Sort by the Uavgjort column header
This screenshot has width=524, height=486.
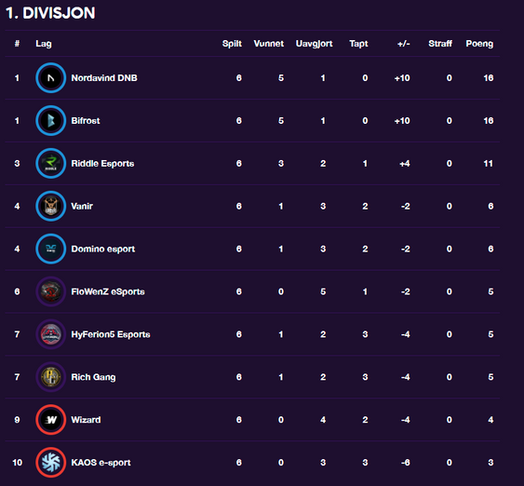pos(315,44)
